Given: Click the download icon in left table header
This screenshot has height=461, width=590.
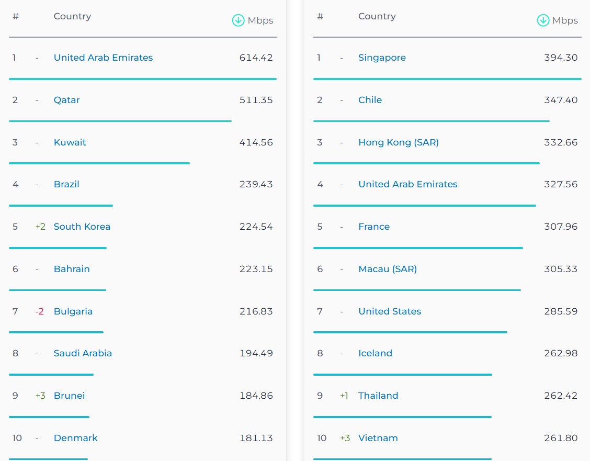Looking at the screenshot, I should (x=238, y=20).
